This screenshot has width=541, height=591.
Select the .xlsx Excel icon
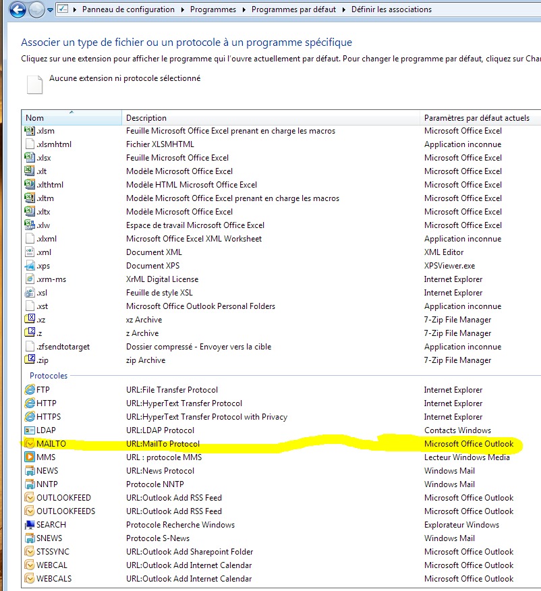30,158
